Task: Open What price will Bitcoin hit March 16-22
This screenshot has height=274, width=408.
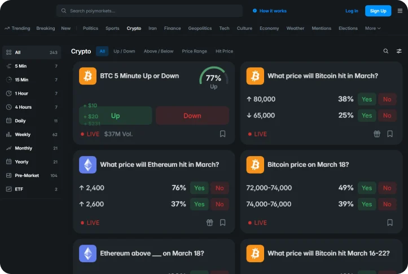Action: (x=328, y=253)
